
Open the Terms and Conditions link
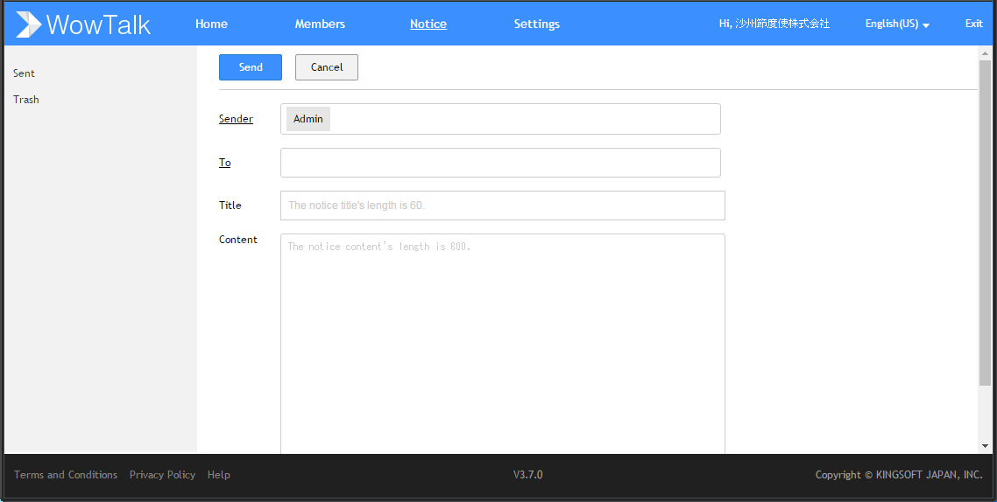tap(66, 475)
